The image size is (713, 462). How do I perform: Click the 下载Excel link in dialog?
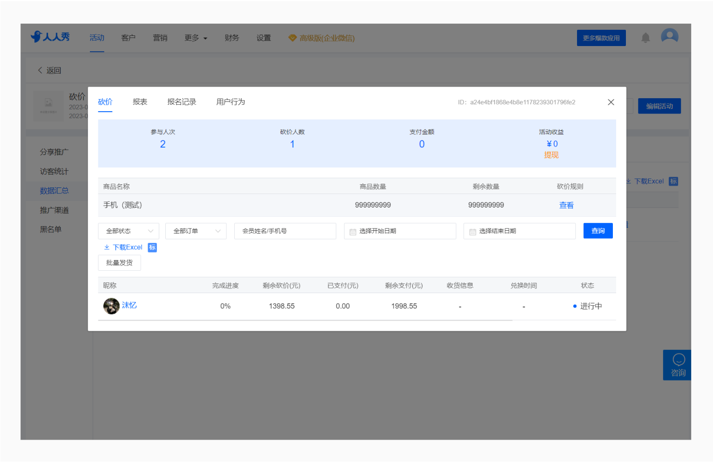click(123, 248)
